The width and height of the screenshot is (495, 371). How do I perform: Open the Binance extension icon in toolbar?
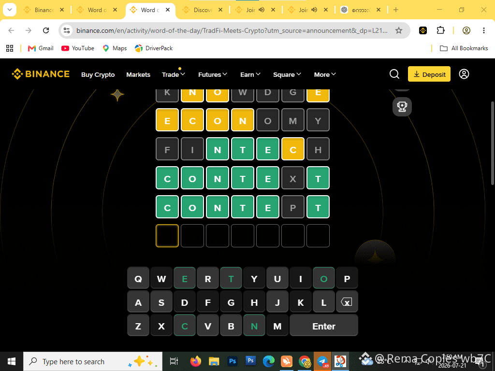click(422, 30)
